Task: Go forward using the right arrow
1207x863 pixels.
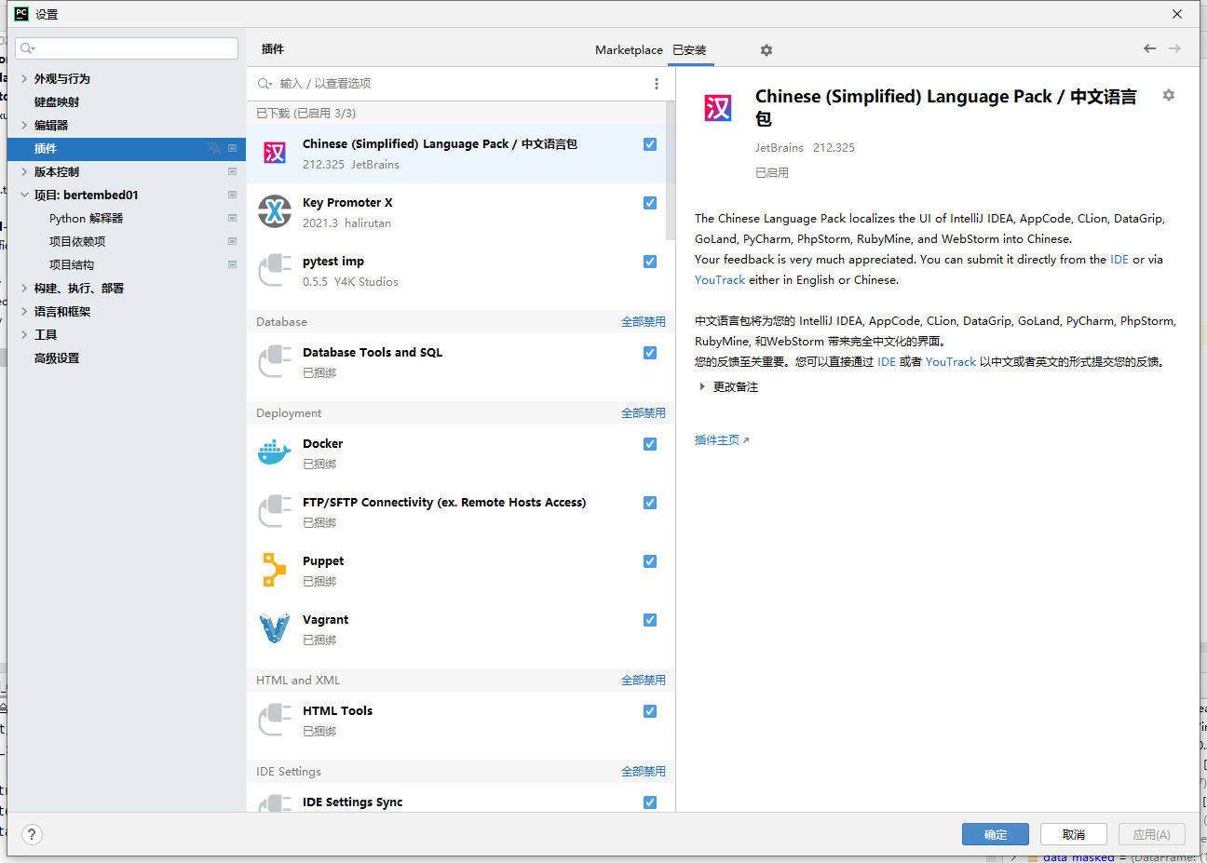Action: [1175, 48]
